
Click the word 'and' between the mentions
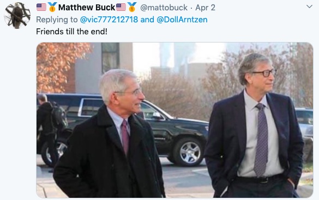pyautogui.click(x=147, y=20)
